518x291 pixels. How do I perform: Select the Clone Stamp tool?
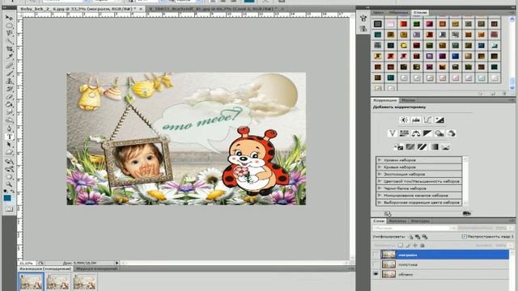[x=9, y=81]
